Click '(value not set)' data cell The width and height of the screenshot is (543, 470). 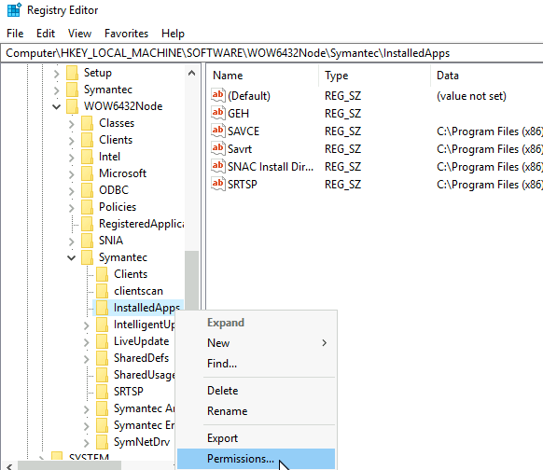click(x=471, y=96)
